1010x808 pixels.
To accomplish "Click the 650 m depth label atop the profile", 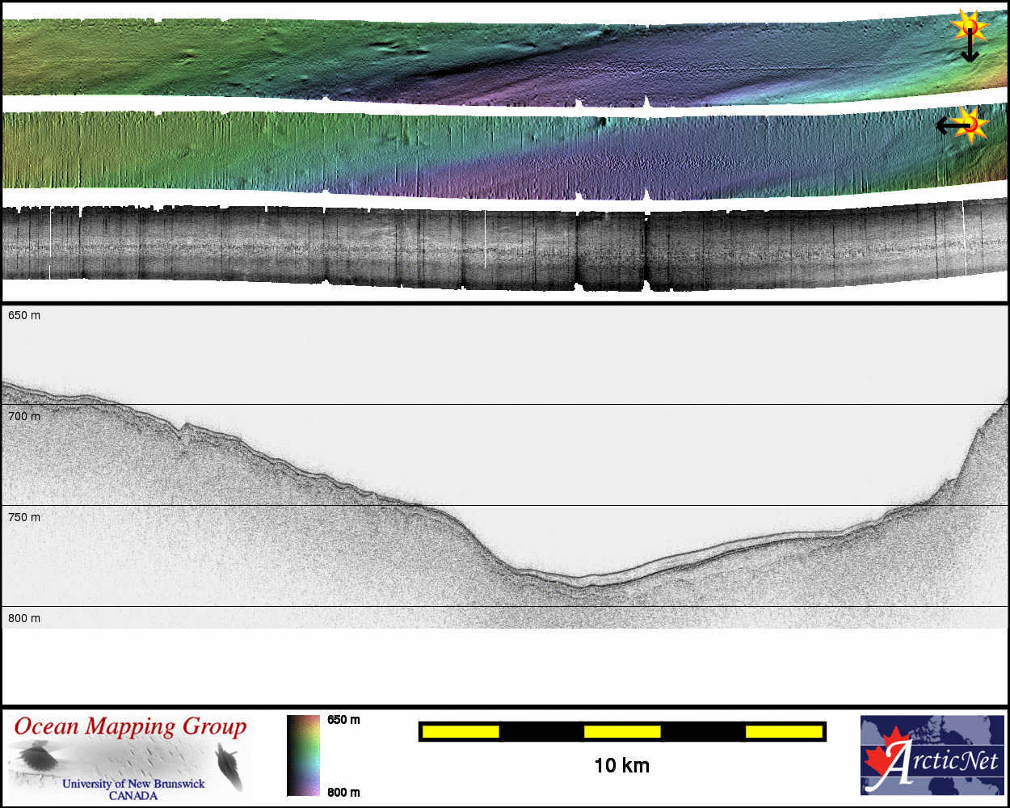I will tap(24, 315).
